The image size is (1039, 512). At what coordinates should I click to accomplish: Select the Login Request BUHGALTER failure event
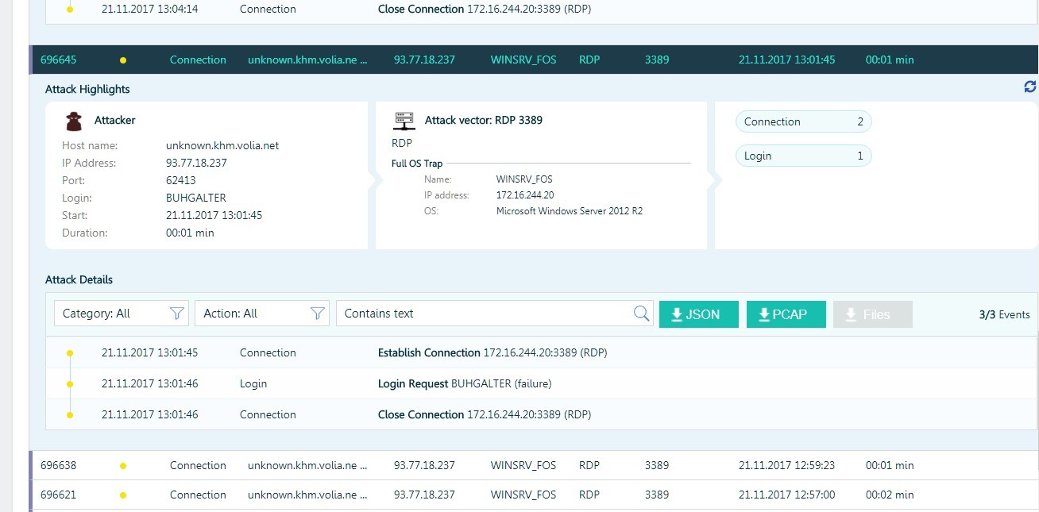(464, 384)
